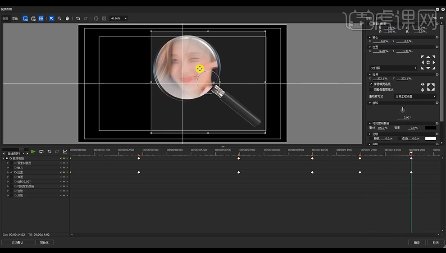This screenshot has width=446, height=253.
Task: Toggle the guide grid display icon
Action: 41,18
